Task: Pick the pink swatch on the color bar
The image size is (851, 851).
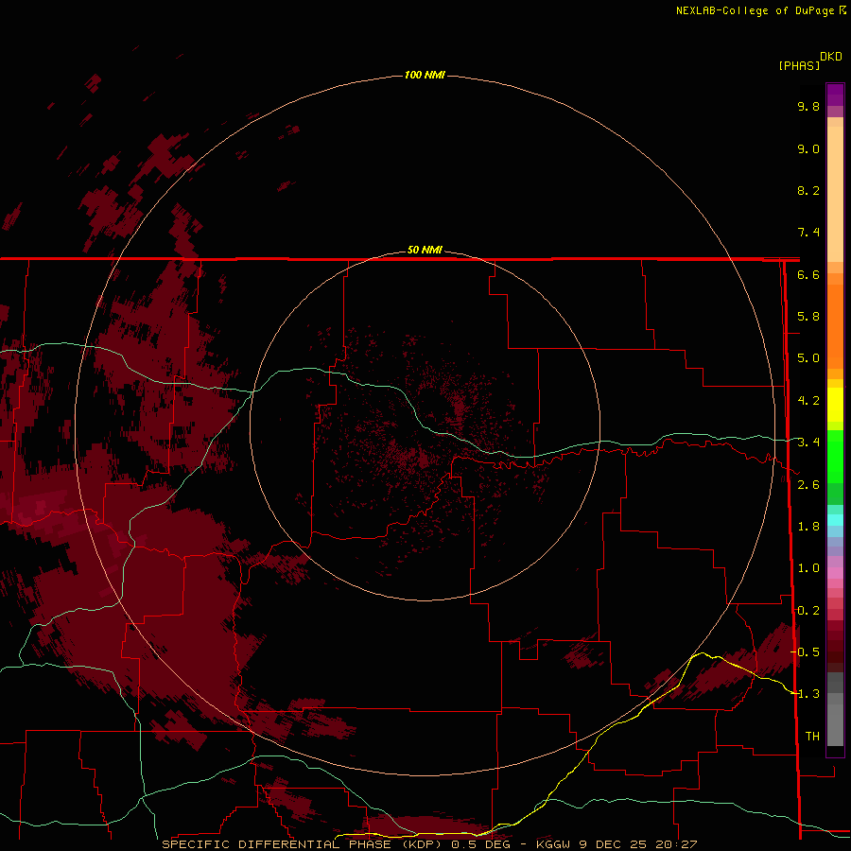Action: tap(835, 573)
